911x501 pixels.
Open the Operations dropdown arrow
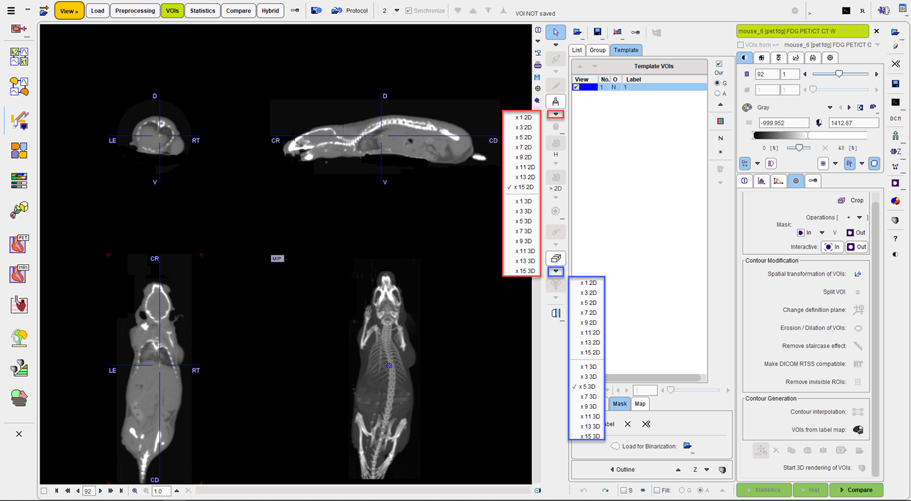[x=859, y=217]
